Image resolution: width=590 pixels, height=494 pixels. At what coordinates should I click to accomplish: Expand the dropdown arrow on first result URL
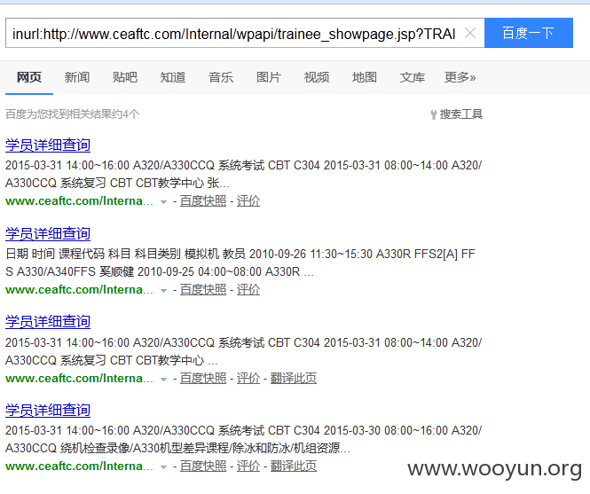coord(163,202)
